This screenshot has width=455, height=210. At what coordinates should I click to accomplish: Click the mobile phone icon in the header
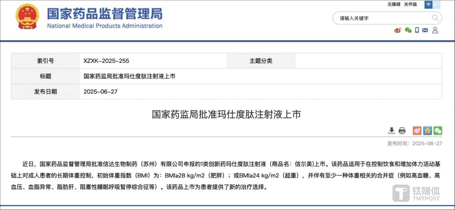tap(417, 30)
